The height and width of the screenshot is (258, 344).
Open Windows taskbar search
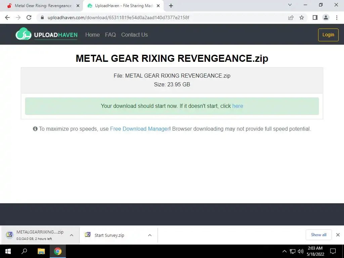click(x=24, y=251)
